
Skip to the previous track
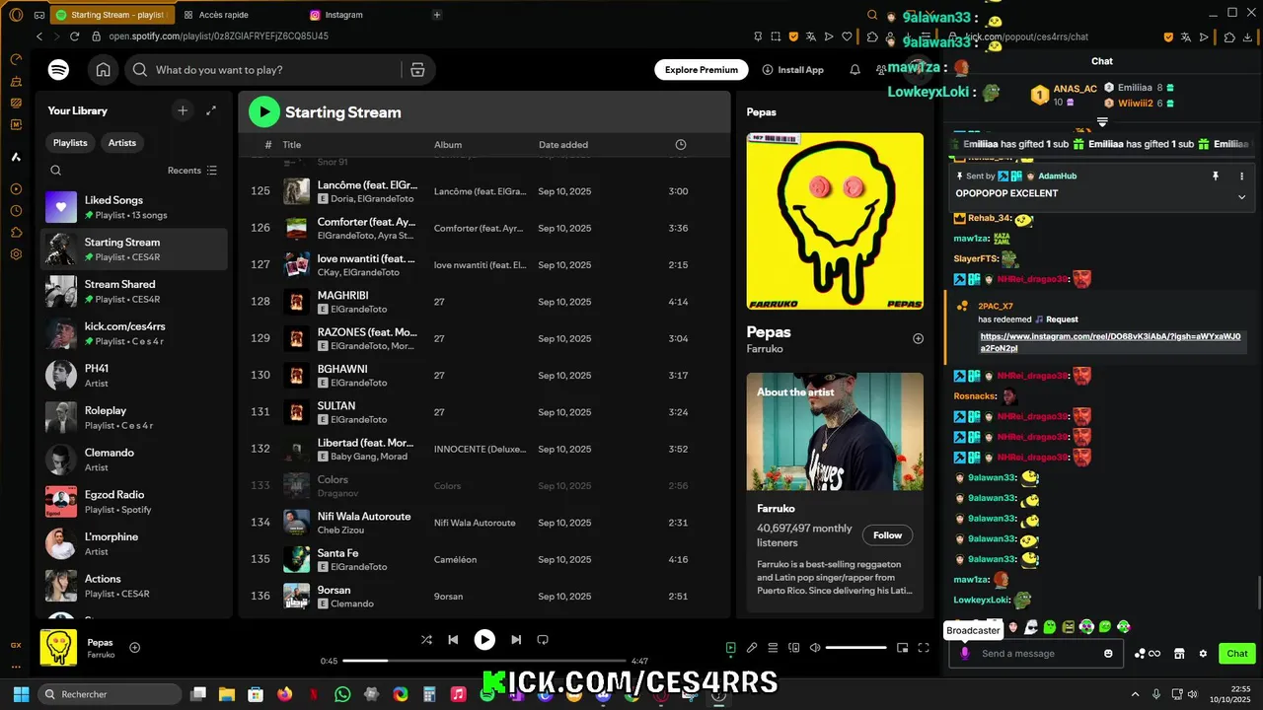pos(453,640)
